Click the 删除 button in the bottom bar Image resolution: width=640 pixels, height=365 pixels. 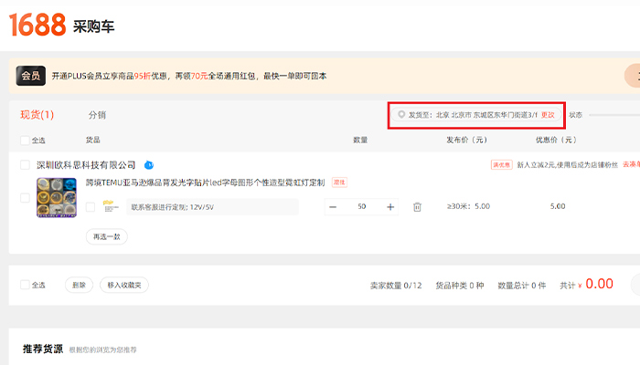click(x=79, y=285)
